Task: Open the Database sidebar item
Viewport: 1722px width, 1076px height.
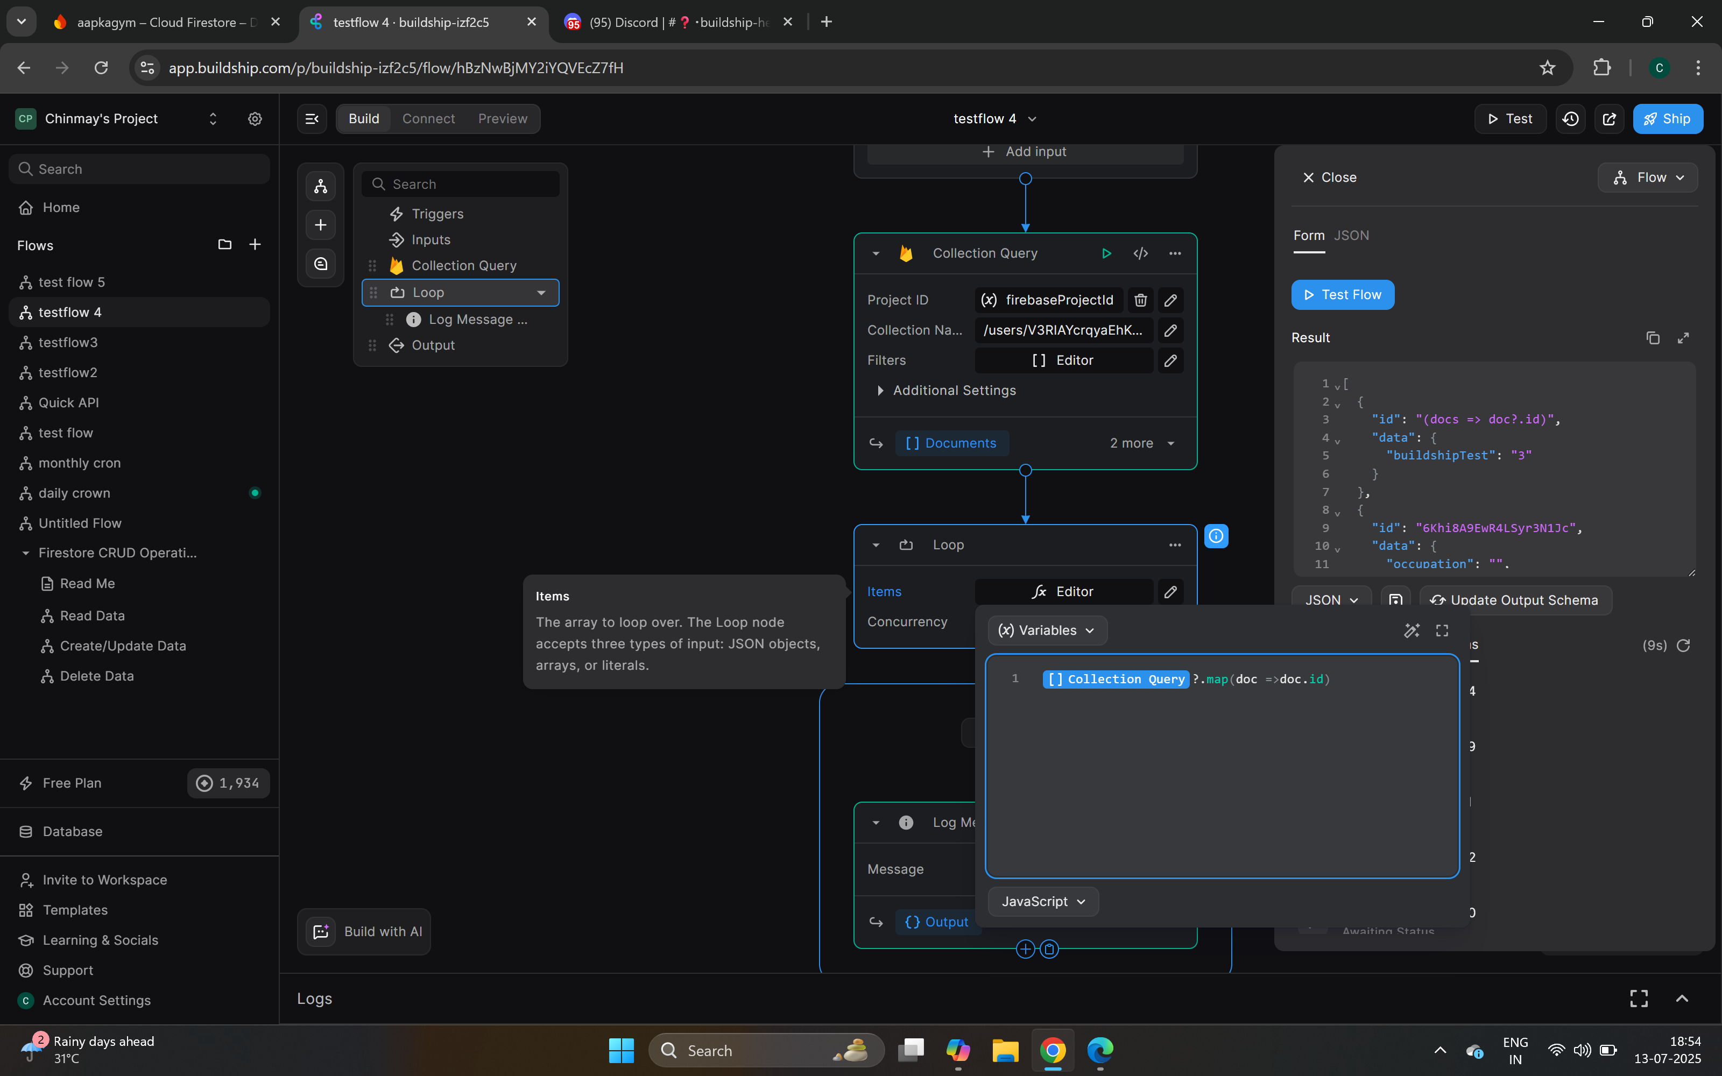Action: (139, 832)
